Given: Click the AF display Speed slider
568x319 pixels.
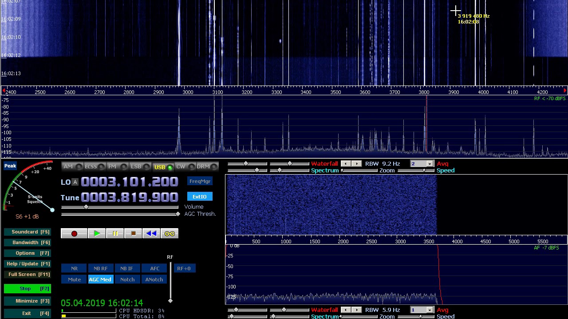Looking at the screenshot, I should click(416, 316).
